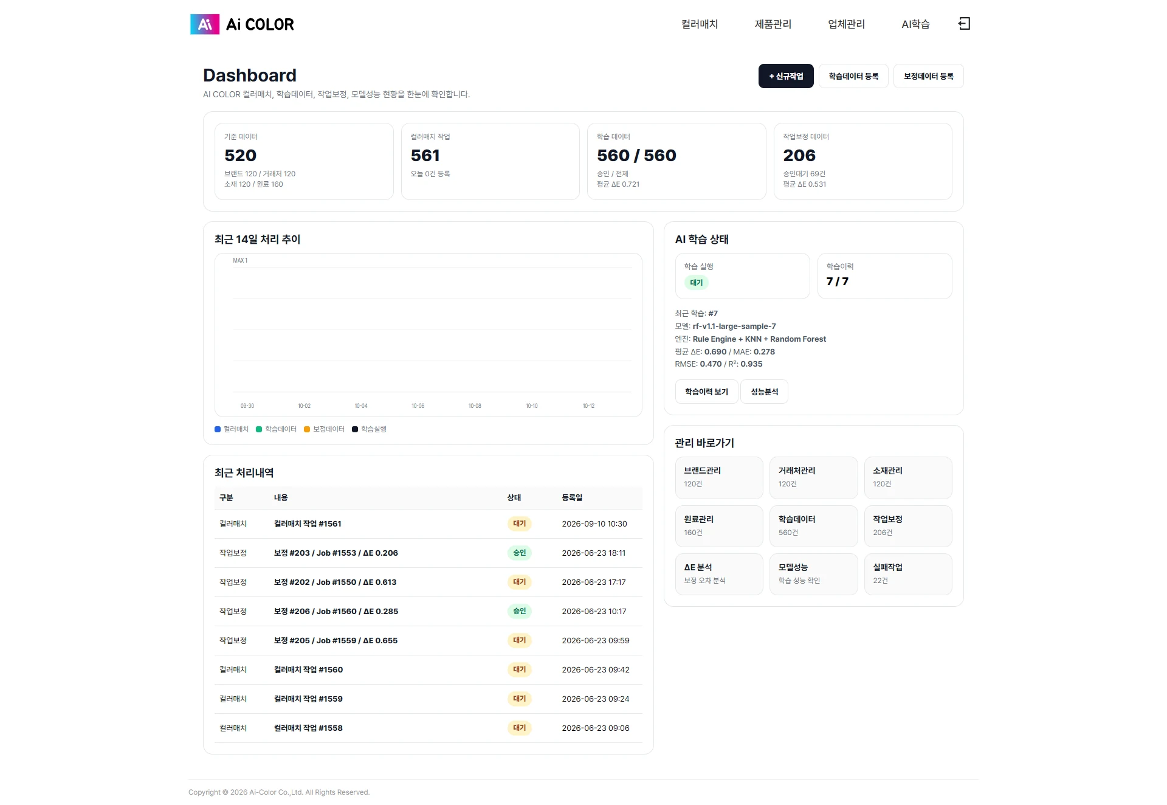
Task: Click the 대기 badge under 학습 실행
Action: pos(697,283)
